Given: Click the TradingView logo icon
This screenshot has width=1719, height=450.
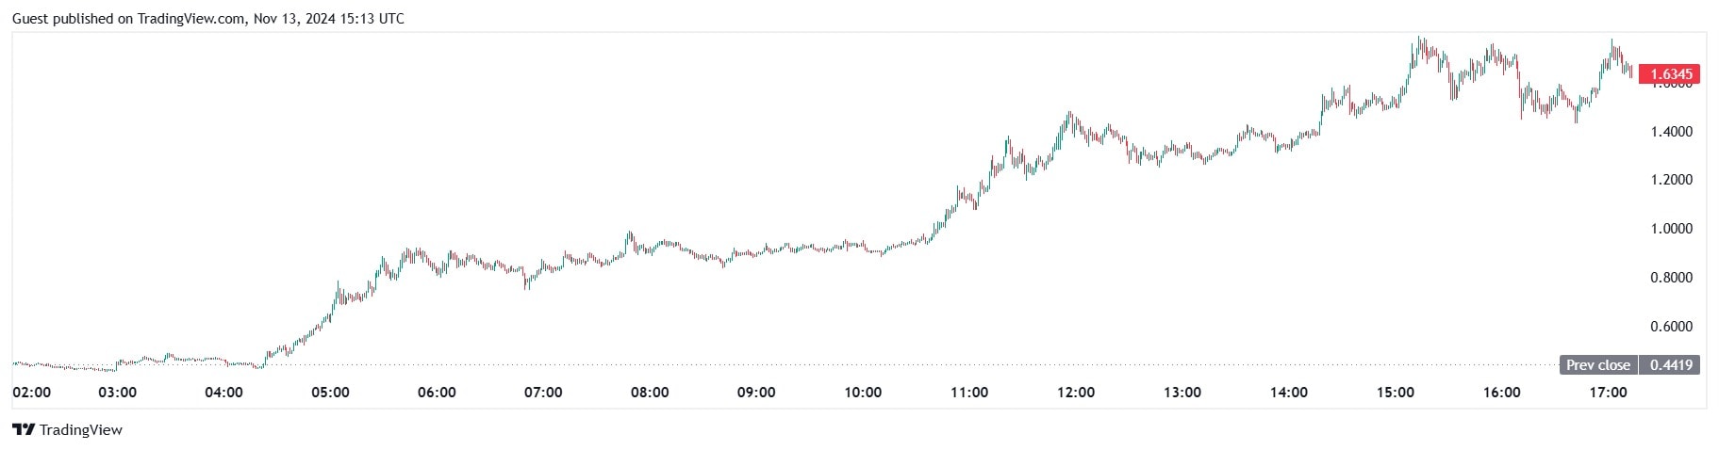Looking at the screenshot, I should tap(24, 430).
